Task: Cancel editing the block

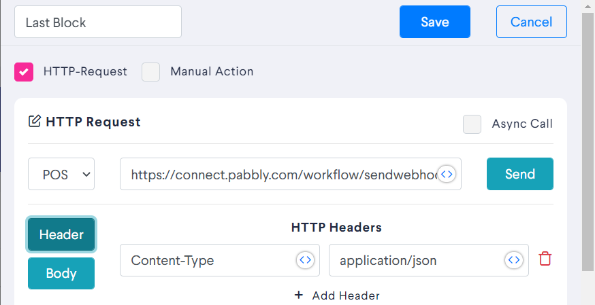Action: click(x=532, y=22)
